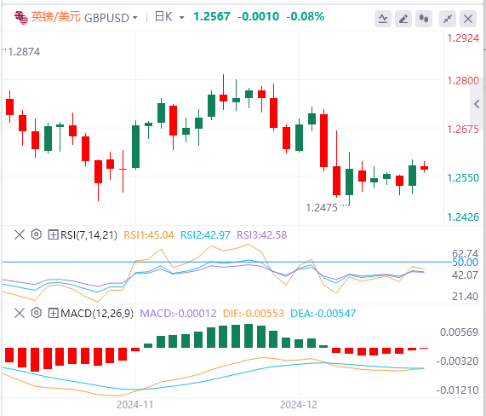Click the 2024-11 date marker
Screen dimensions: 486x416
pos(134,405)
